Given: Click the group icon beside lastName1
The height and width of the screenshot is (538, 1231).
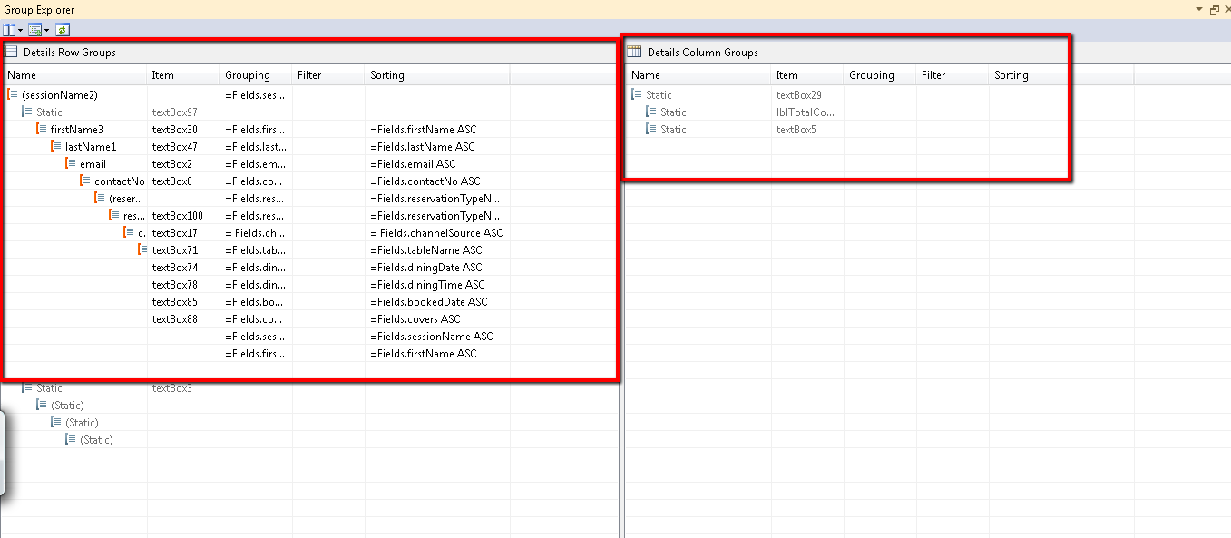Looking at the screenshot, I should click(x=56, y=146).
